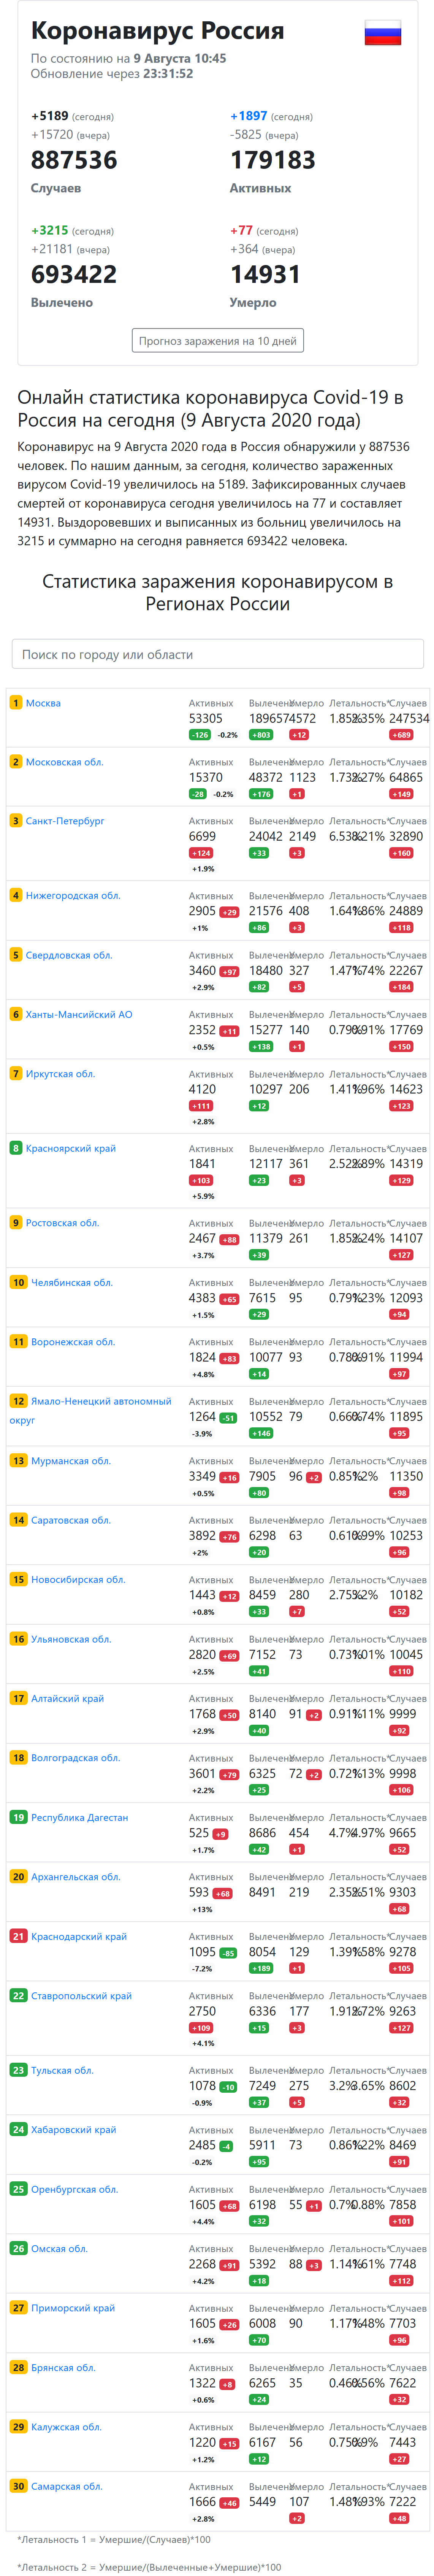
Task: Click the +689 cases badge for Москва
Action: [401, 735]
